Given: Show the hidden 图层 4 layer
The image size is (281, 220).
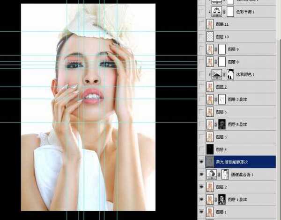Looking at the screenshot, I should pyautogui.click(x=201, y=149).
